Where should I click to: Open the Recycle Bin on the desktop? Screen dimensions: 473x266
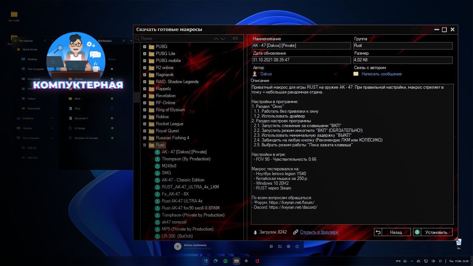point(459,242)
